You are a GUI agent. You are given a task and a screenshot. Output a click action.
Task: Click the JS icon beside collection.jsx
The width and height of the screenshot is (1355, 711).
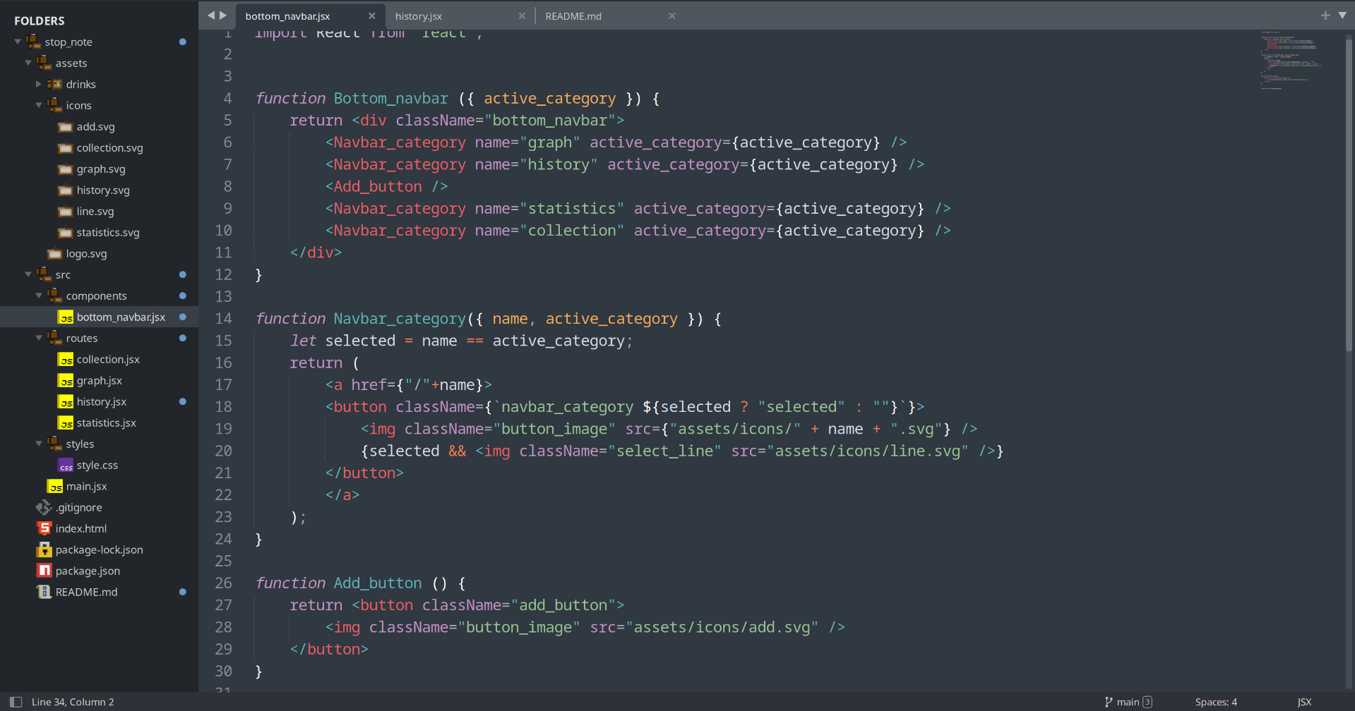click(x=66, y=360)
